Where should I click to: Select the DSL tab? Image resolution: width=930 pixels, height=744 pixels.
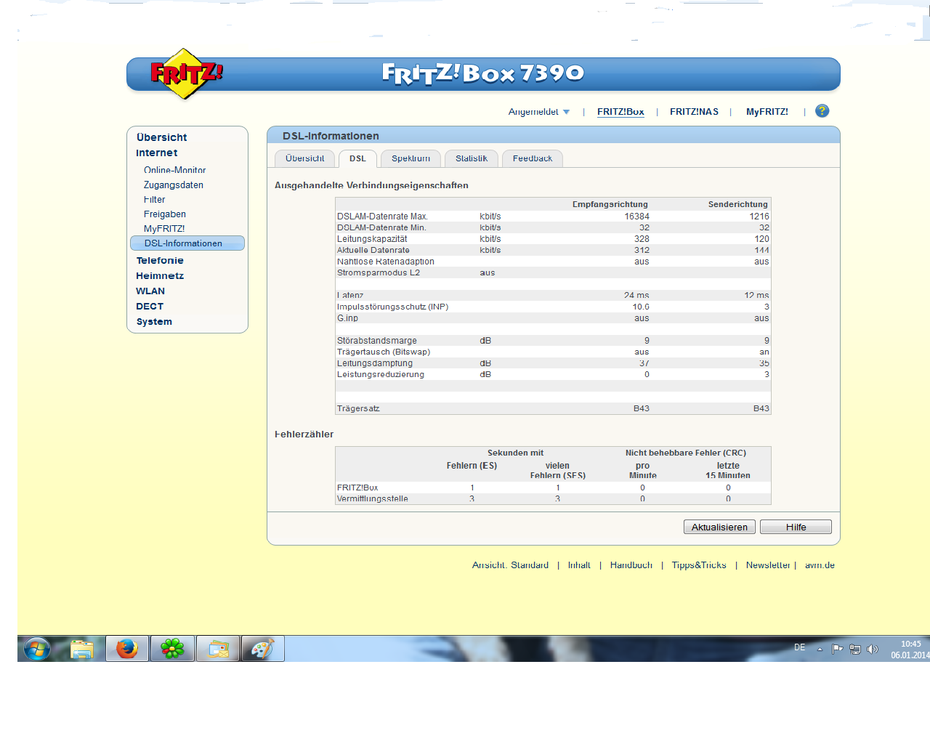(x=357, y=158)
